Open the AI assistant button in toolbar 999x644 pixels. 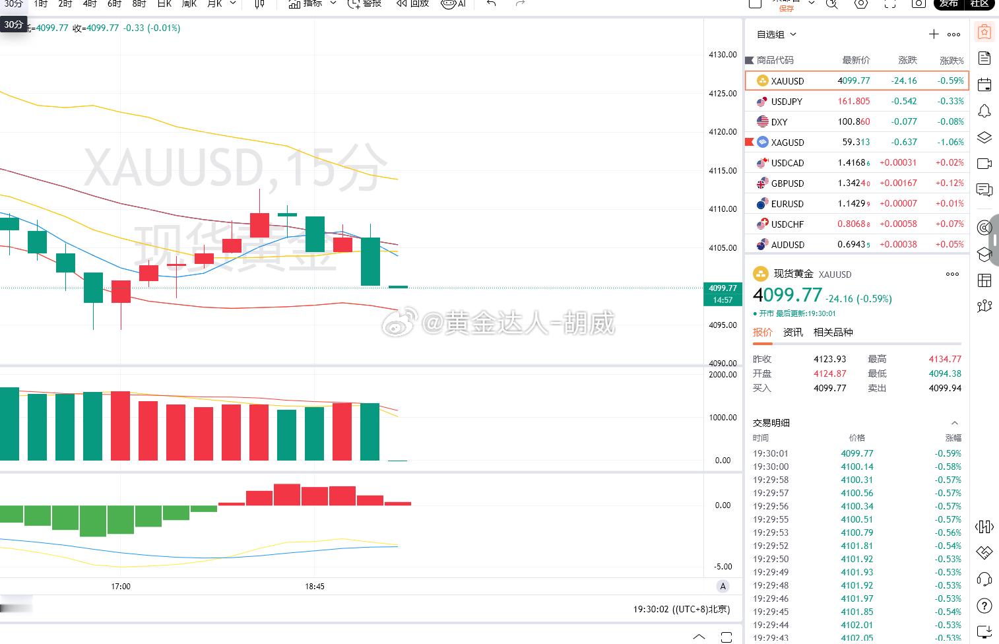click(x=453, y=3)
